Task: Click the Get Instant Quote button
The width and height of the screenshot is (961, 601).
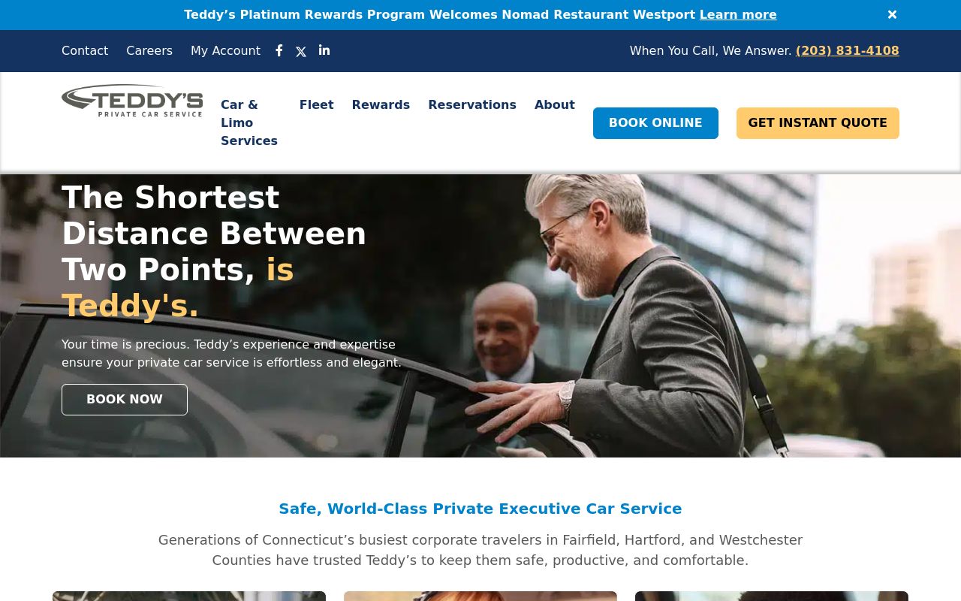Action: pyautogui.click(x=818, y=123)
